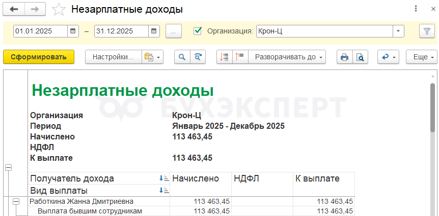Click the Организация field with Крон-Ц
The width and height of the screenshot is (439, 216).
tap(324, 31)
